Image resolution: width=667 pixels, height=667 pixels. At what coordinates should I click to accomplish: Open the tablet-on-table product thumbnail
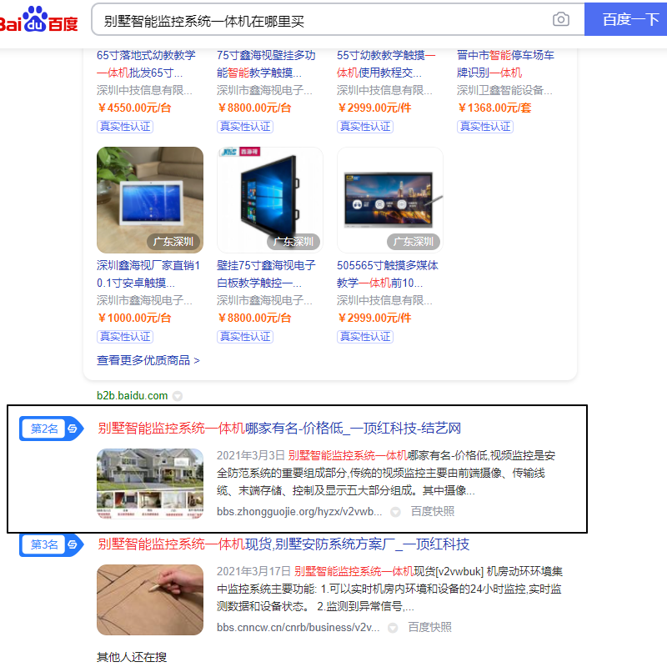coord(150,200)
